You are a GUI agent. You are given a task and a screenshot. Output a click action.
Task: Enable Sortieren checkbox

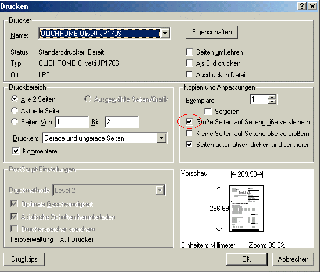(x=208, y=112)
